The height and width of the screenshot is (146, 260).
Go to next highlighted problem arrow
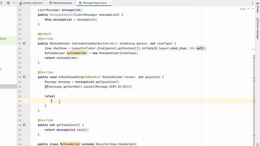pyautogui.click(x=253, y=9)
